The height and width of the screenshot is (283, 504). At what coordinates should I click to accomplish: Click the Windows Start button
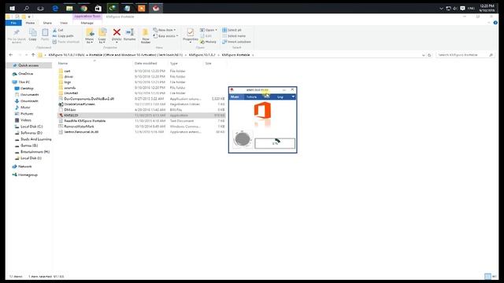(x=13, y=9)
